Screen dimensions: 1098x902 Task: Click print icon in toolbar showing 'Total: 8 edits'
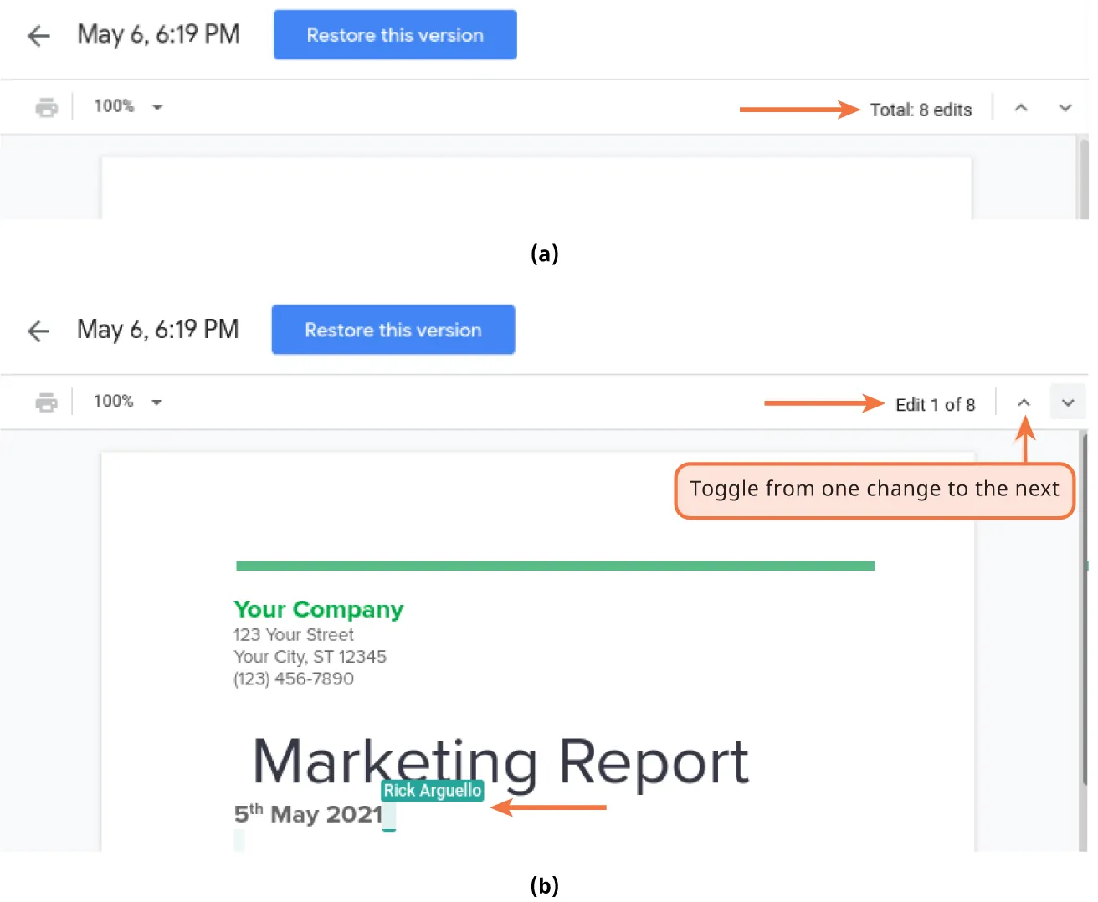pyautogui.click(x=47, y=107)
